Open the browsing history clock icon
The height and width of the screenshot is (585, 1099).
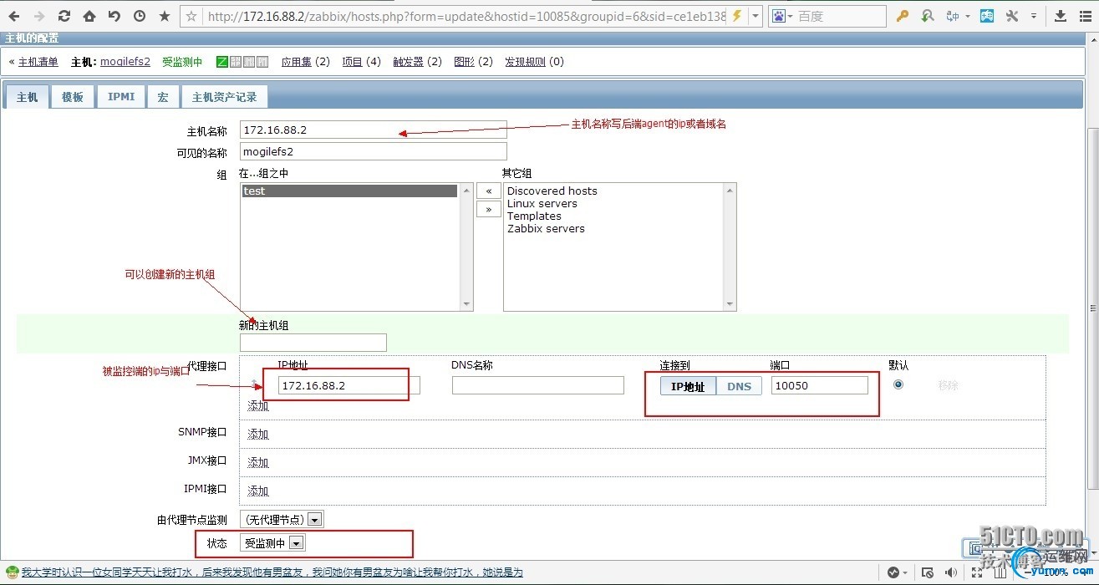[140, 16]
